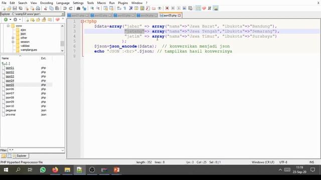
Task: Click the Explorer new file icon
Action: click(27, 19)
